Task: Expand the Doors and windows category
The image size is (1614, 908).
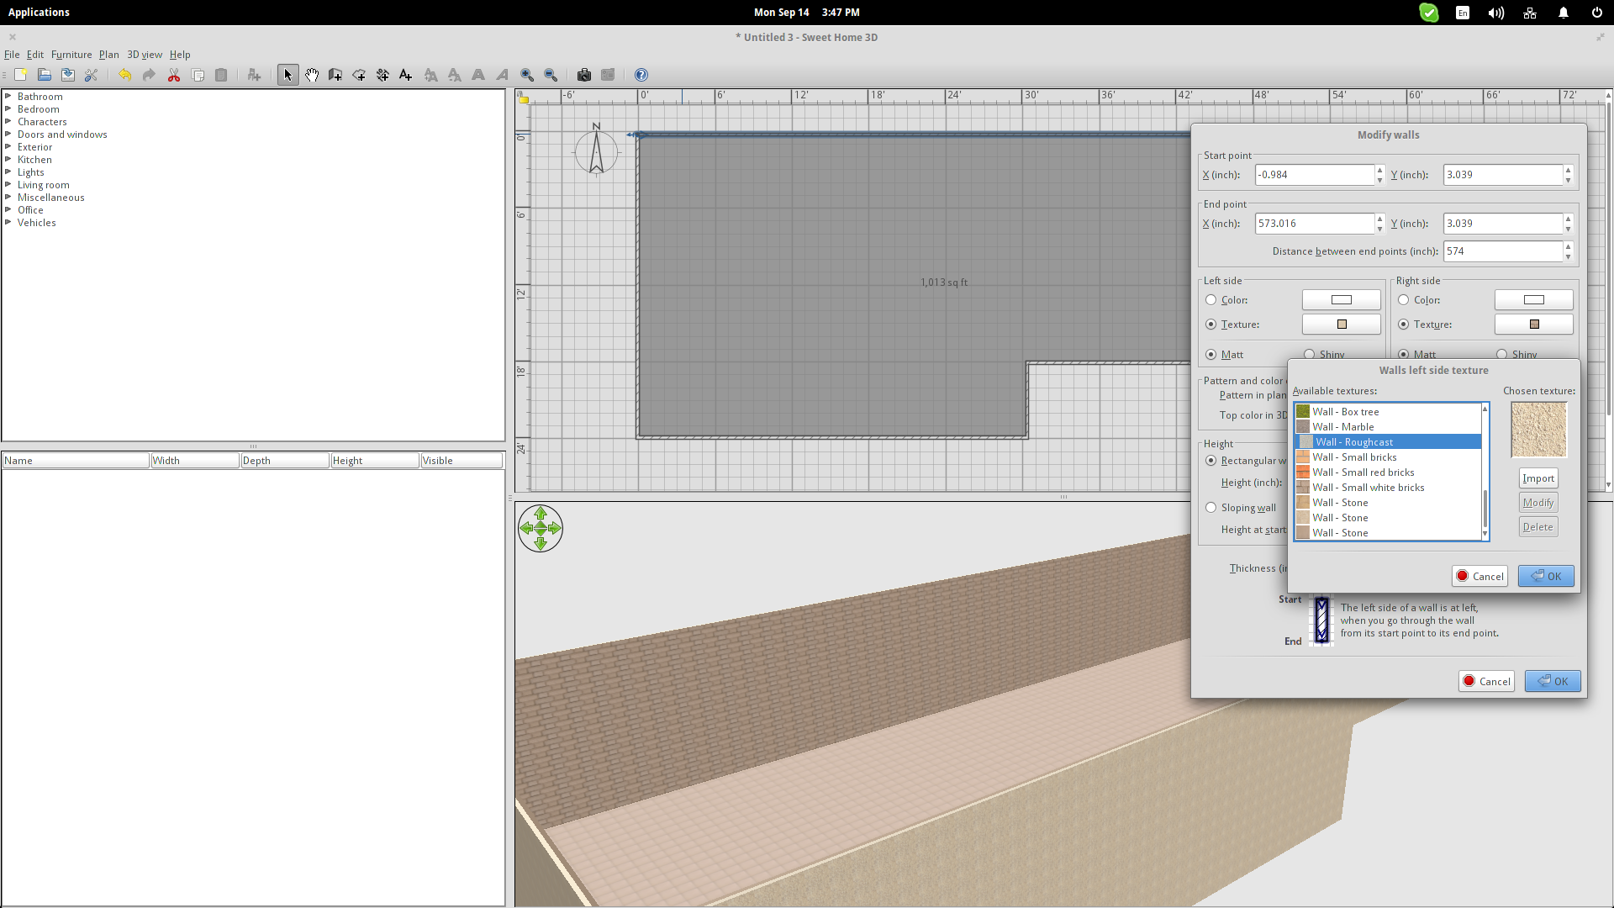Action: pos(8,134)
